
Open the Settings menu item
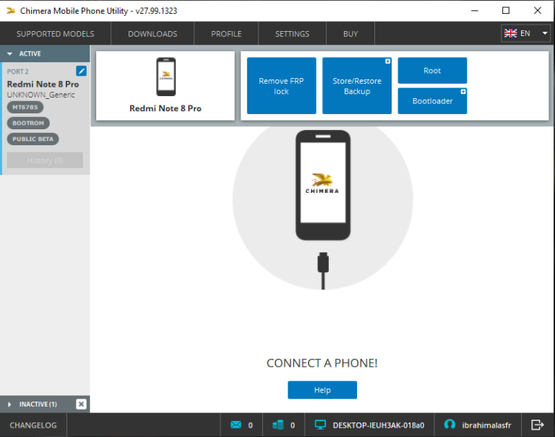[x=292, y=34]
